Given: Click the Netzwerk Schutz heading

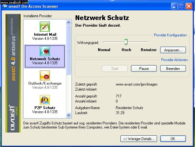Looking at the screenshot, I should coord(102,18).
